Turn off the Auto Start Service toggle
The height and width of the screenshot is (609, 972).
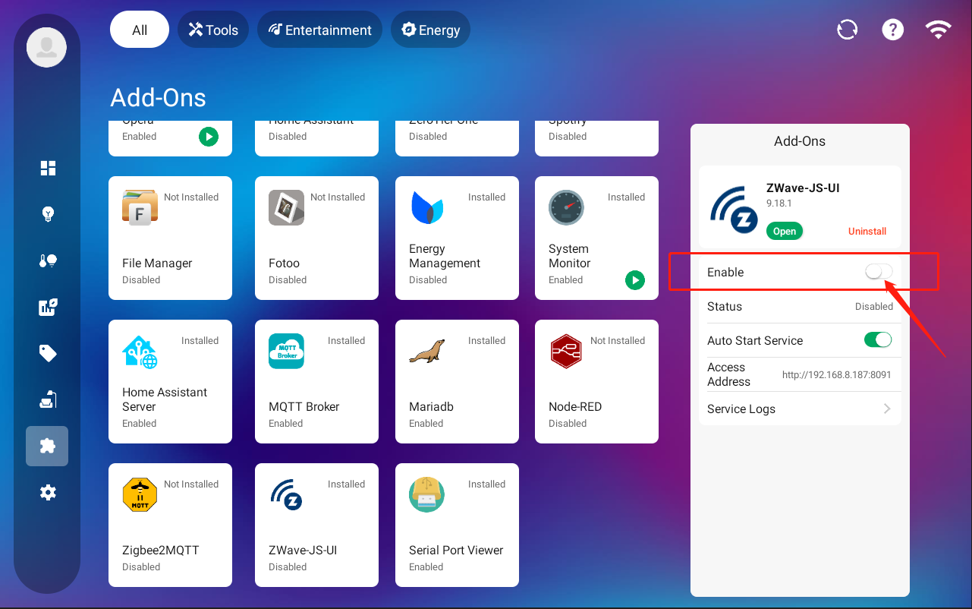pos(878,340)
